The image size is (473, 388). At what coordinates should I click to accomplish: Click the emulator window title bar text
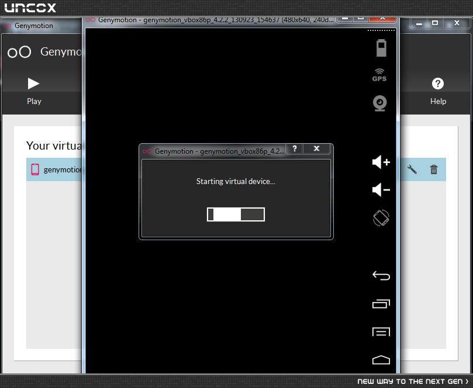(x=216, y=20)
